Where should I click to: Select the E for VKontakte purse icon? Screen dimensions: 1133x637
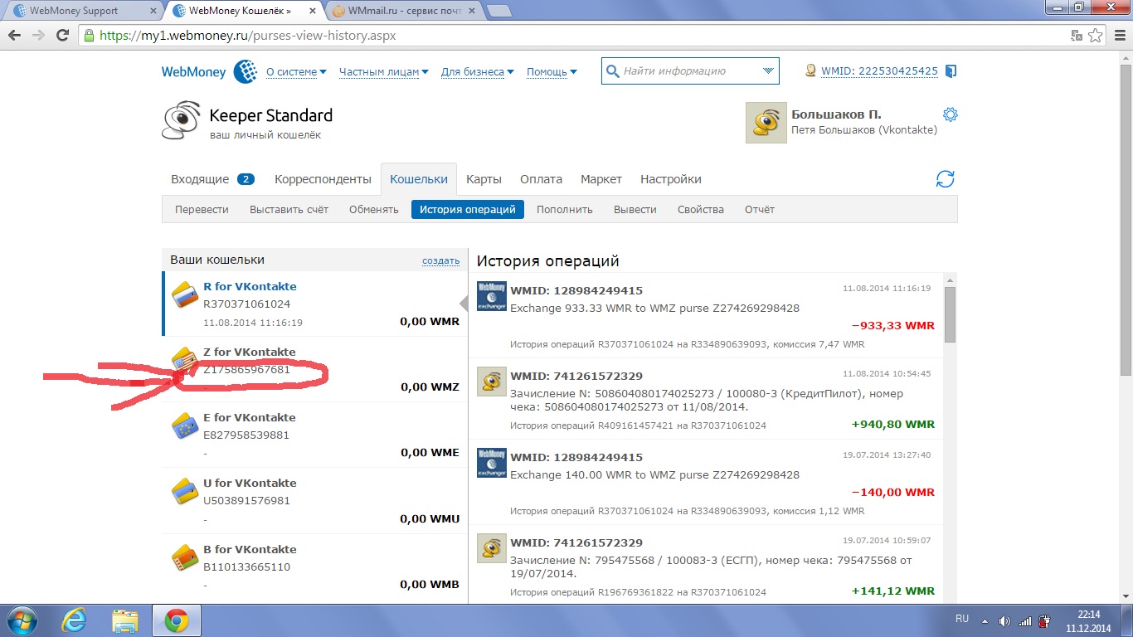[185, 426]
